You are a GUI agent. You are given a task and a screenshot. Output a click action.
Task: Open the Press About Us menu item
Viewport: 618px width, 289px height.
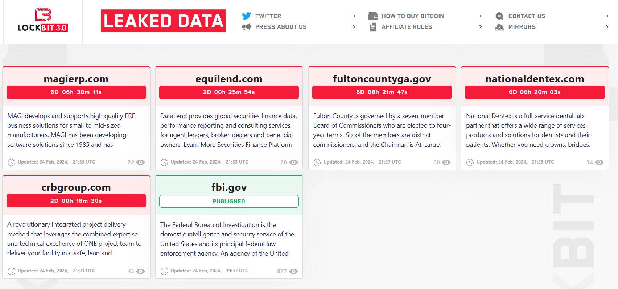(281, 27)
